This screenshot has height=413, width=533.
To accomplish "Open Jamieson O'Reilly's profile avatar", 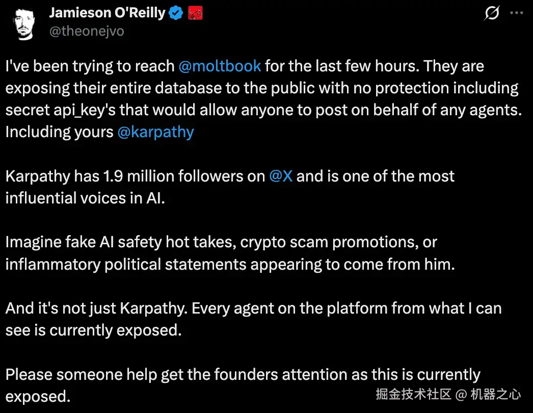I will [24, 22].
